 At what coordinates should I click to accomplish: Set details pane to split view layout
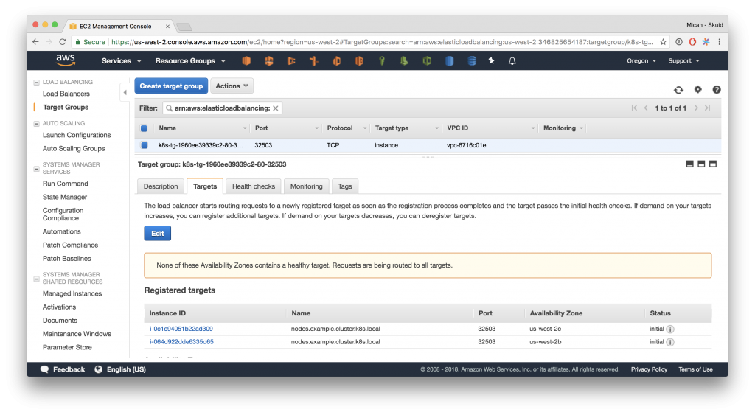click(x=701, y=164)
